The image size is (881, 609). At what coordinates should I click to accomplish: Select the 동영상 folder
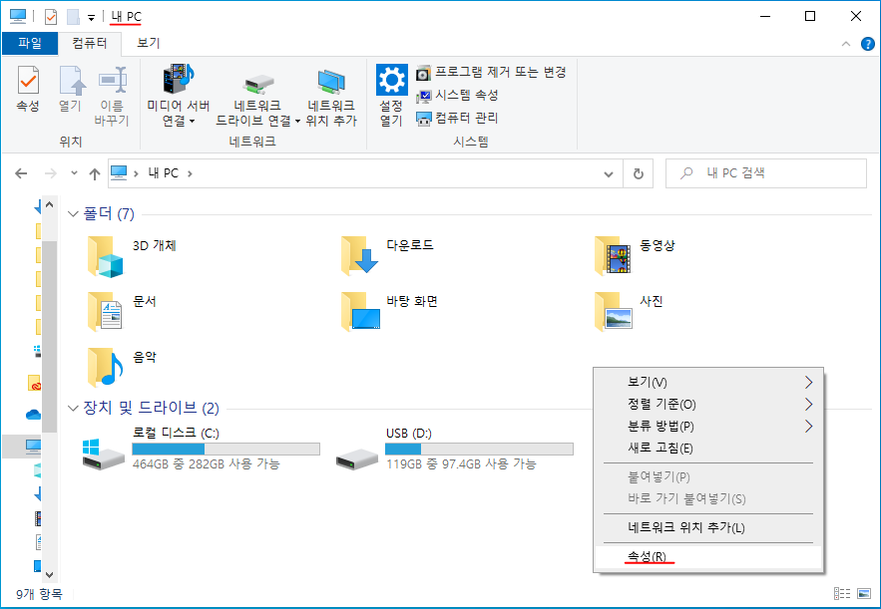[x=636, y=256]
